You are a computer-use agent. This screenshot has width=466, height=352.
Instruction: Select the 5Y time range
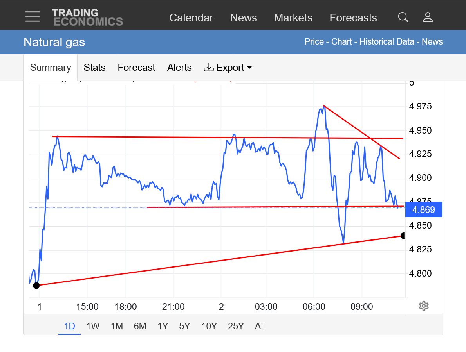[184, 326]
